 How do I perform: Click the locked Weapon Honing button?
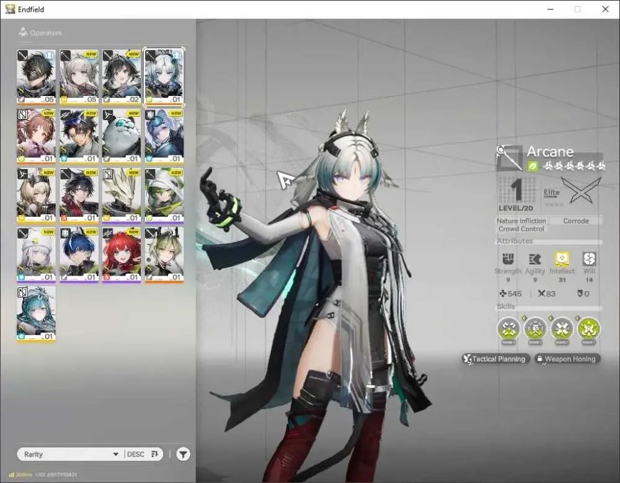click(x=566, y=359)
